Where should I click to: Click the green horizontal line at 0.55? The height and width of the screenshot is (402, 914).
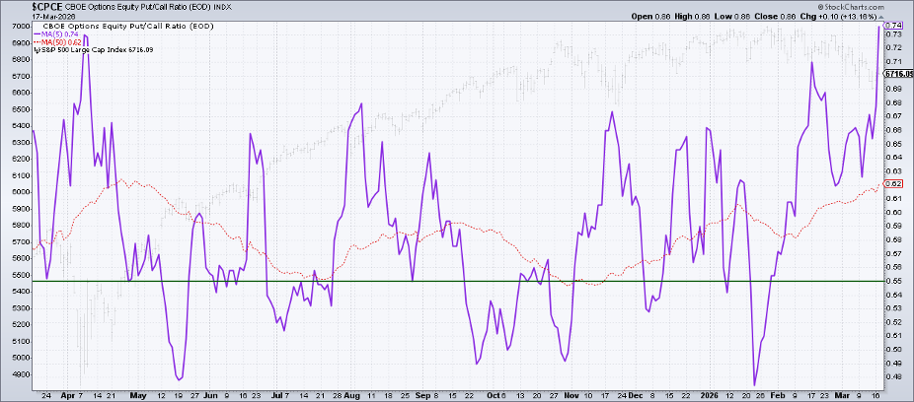tap(458, 282)
